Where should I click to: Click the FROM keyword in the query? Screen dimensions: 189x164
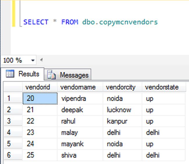[70, 22]
